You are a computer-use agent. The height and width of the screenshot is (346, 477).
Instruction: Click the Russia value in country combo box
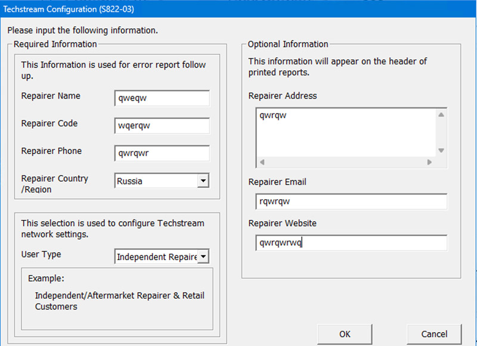(155, 181)
